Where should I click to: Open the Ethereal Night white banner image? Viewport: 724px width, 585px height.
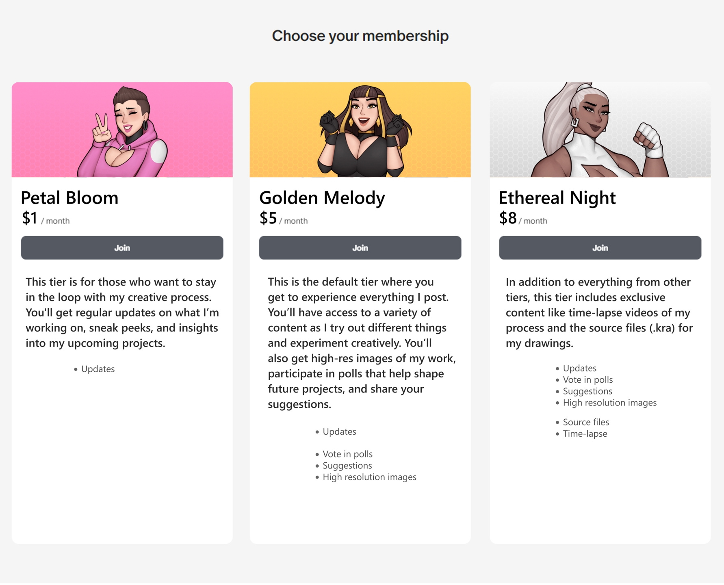pyautogui.click(x=600, y=130)
